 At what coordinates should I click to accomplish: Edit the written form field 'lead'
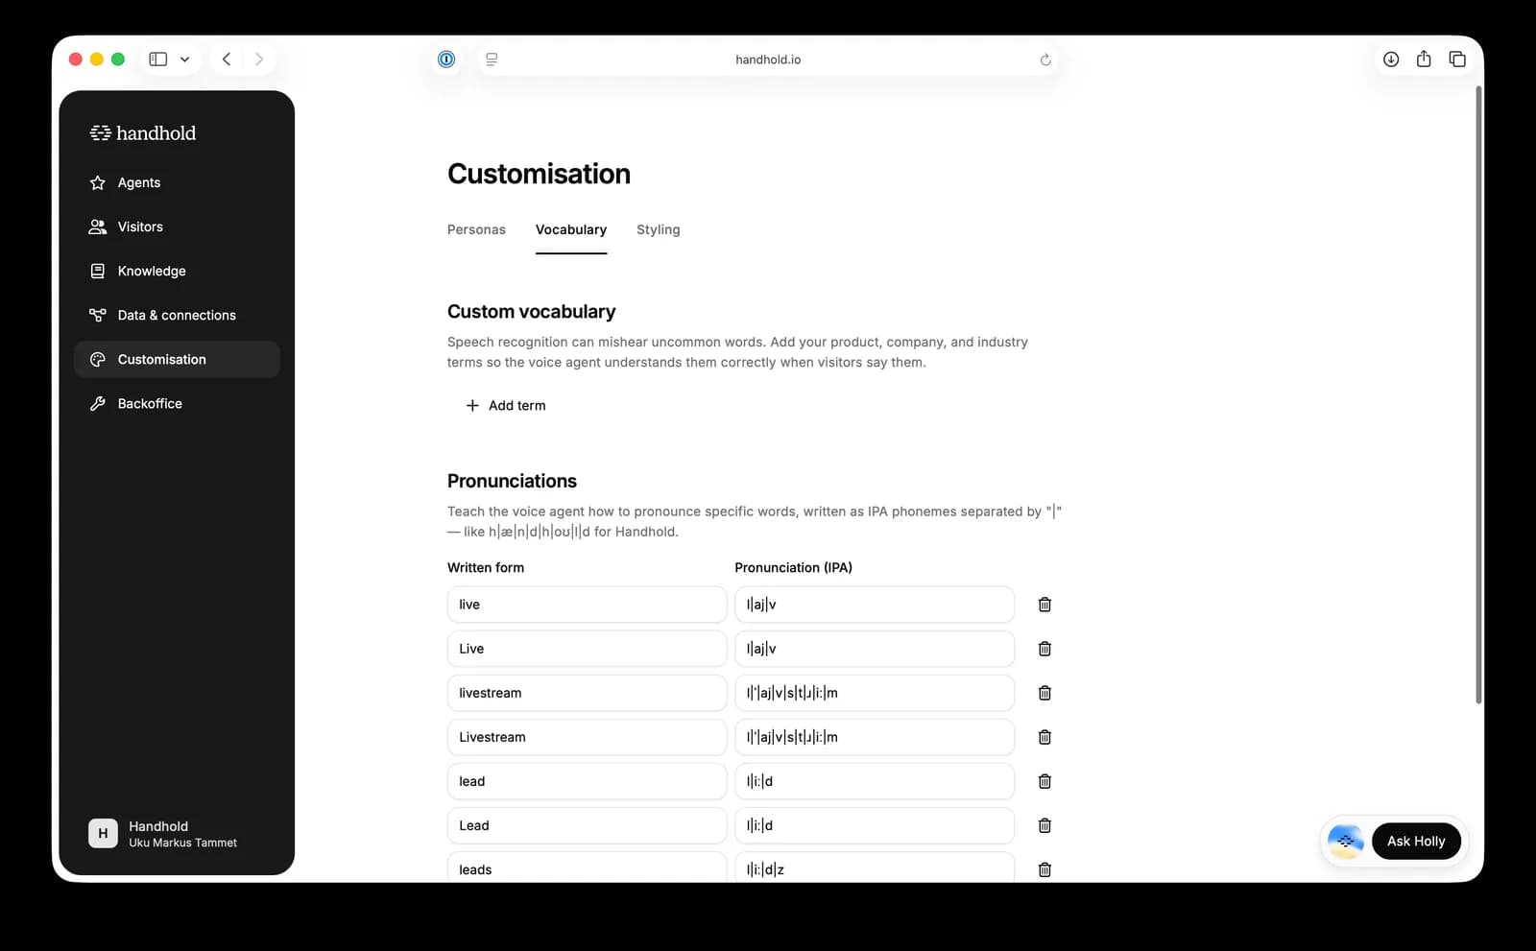coord(587,781)
